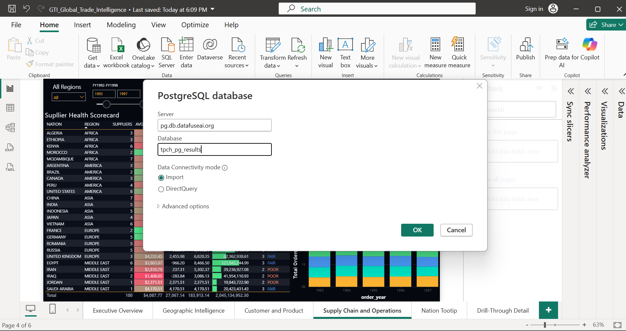Open the file saved-status dropdown arrow
626x331 pixels.
[212, 9]
